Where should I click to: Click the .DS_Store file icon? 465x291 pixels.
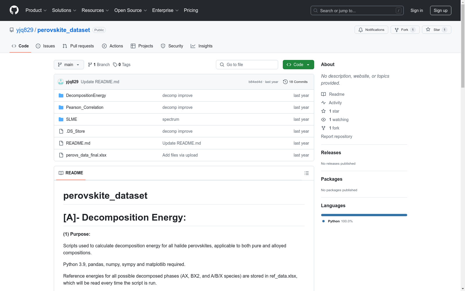coord(61,131)
